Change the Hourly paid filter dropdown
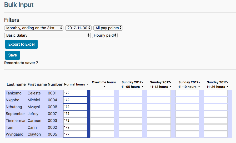Image resolution: width=236 pixels, height=143 pixels. click(104, 35)
